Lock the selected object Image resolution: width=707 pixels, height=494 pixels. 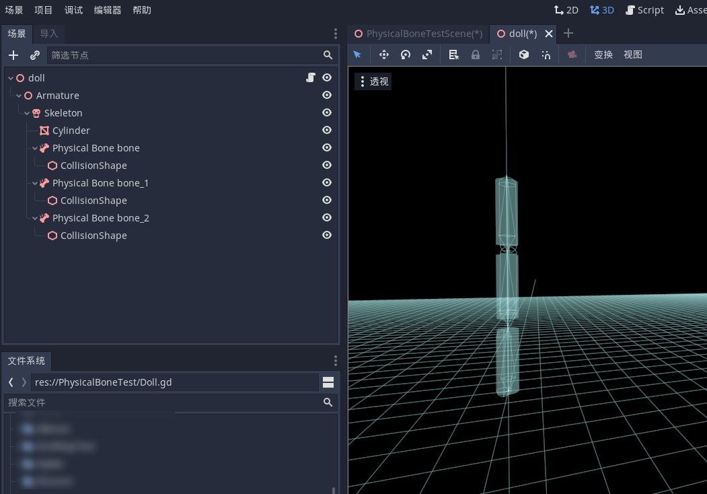point(475,55)
